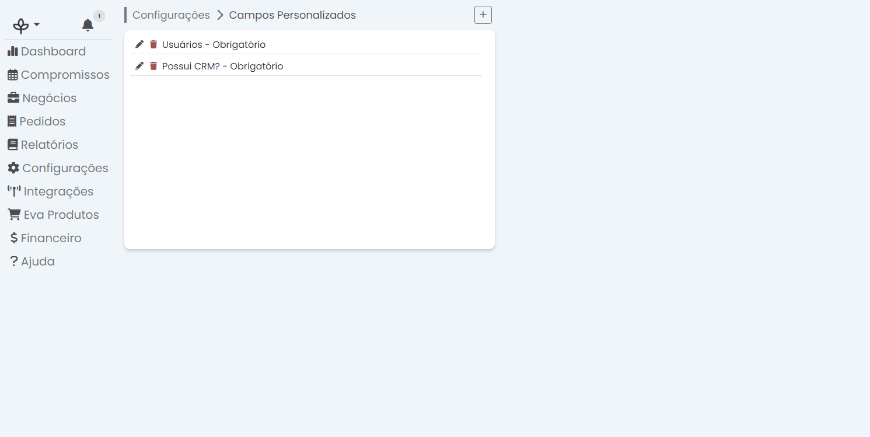Edit the Possui CRM? field
870x437 pixels.
coord(139,65)
